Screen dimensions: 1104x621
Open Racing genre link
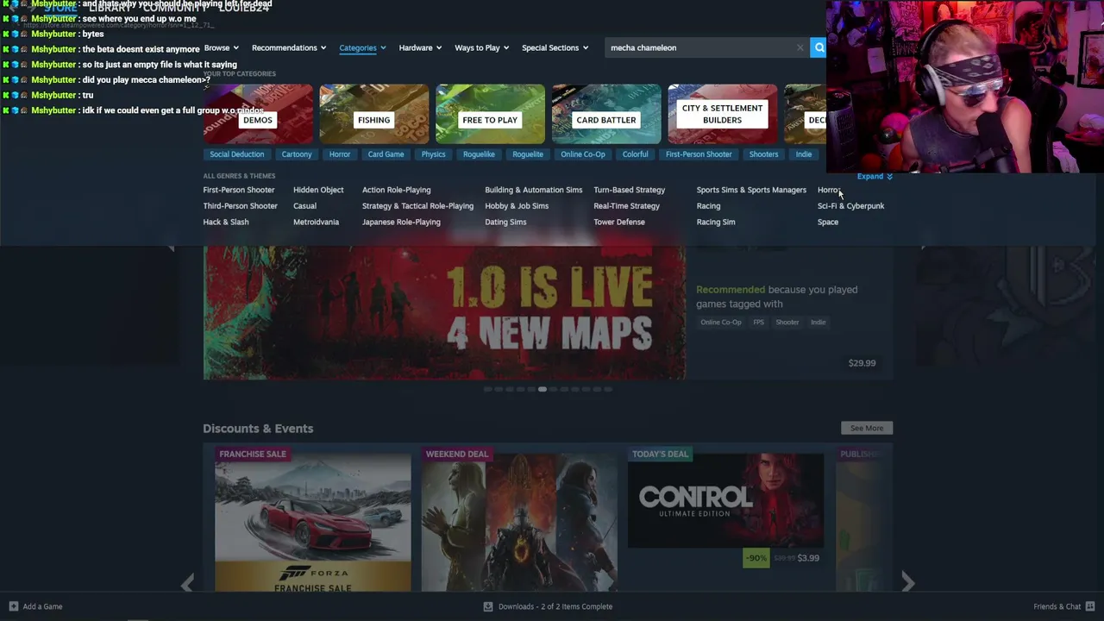(x=708, y=206)
